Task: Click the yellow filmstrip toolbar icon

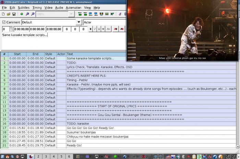Action: pos(107,14)
